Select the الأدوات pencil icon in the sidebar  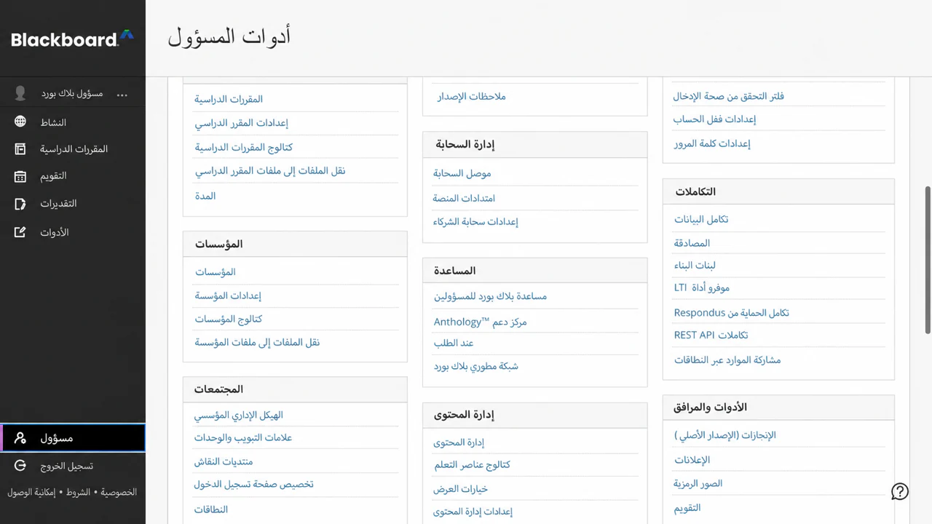tap(20, 232)
